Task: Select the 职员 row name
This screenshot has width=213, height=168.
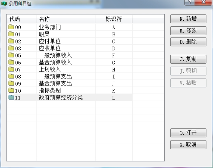Action: click(44, 34)
